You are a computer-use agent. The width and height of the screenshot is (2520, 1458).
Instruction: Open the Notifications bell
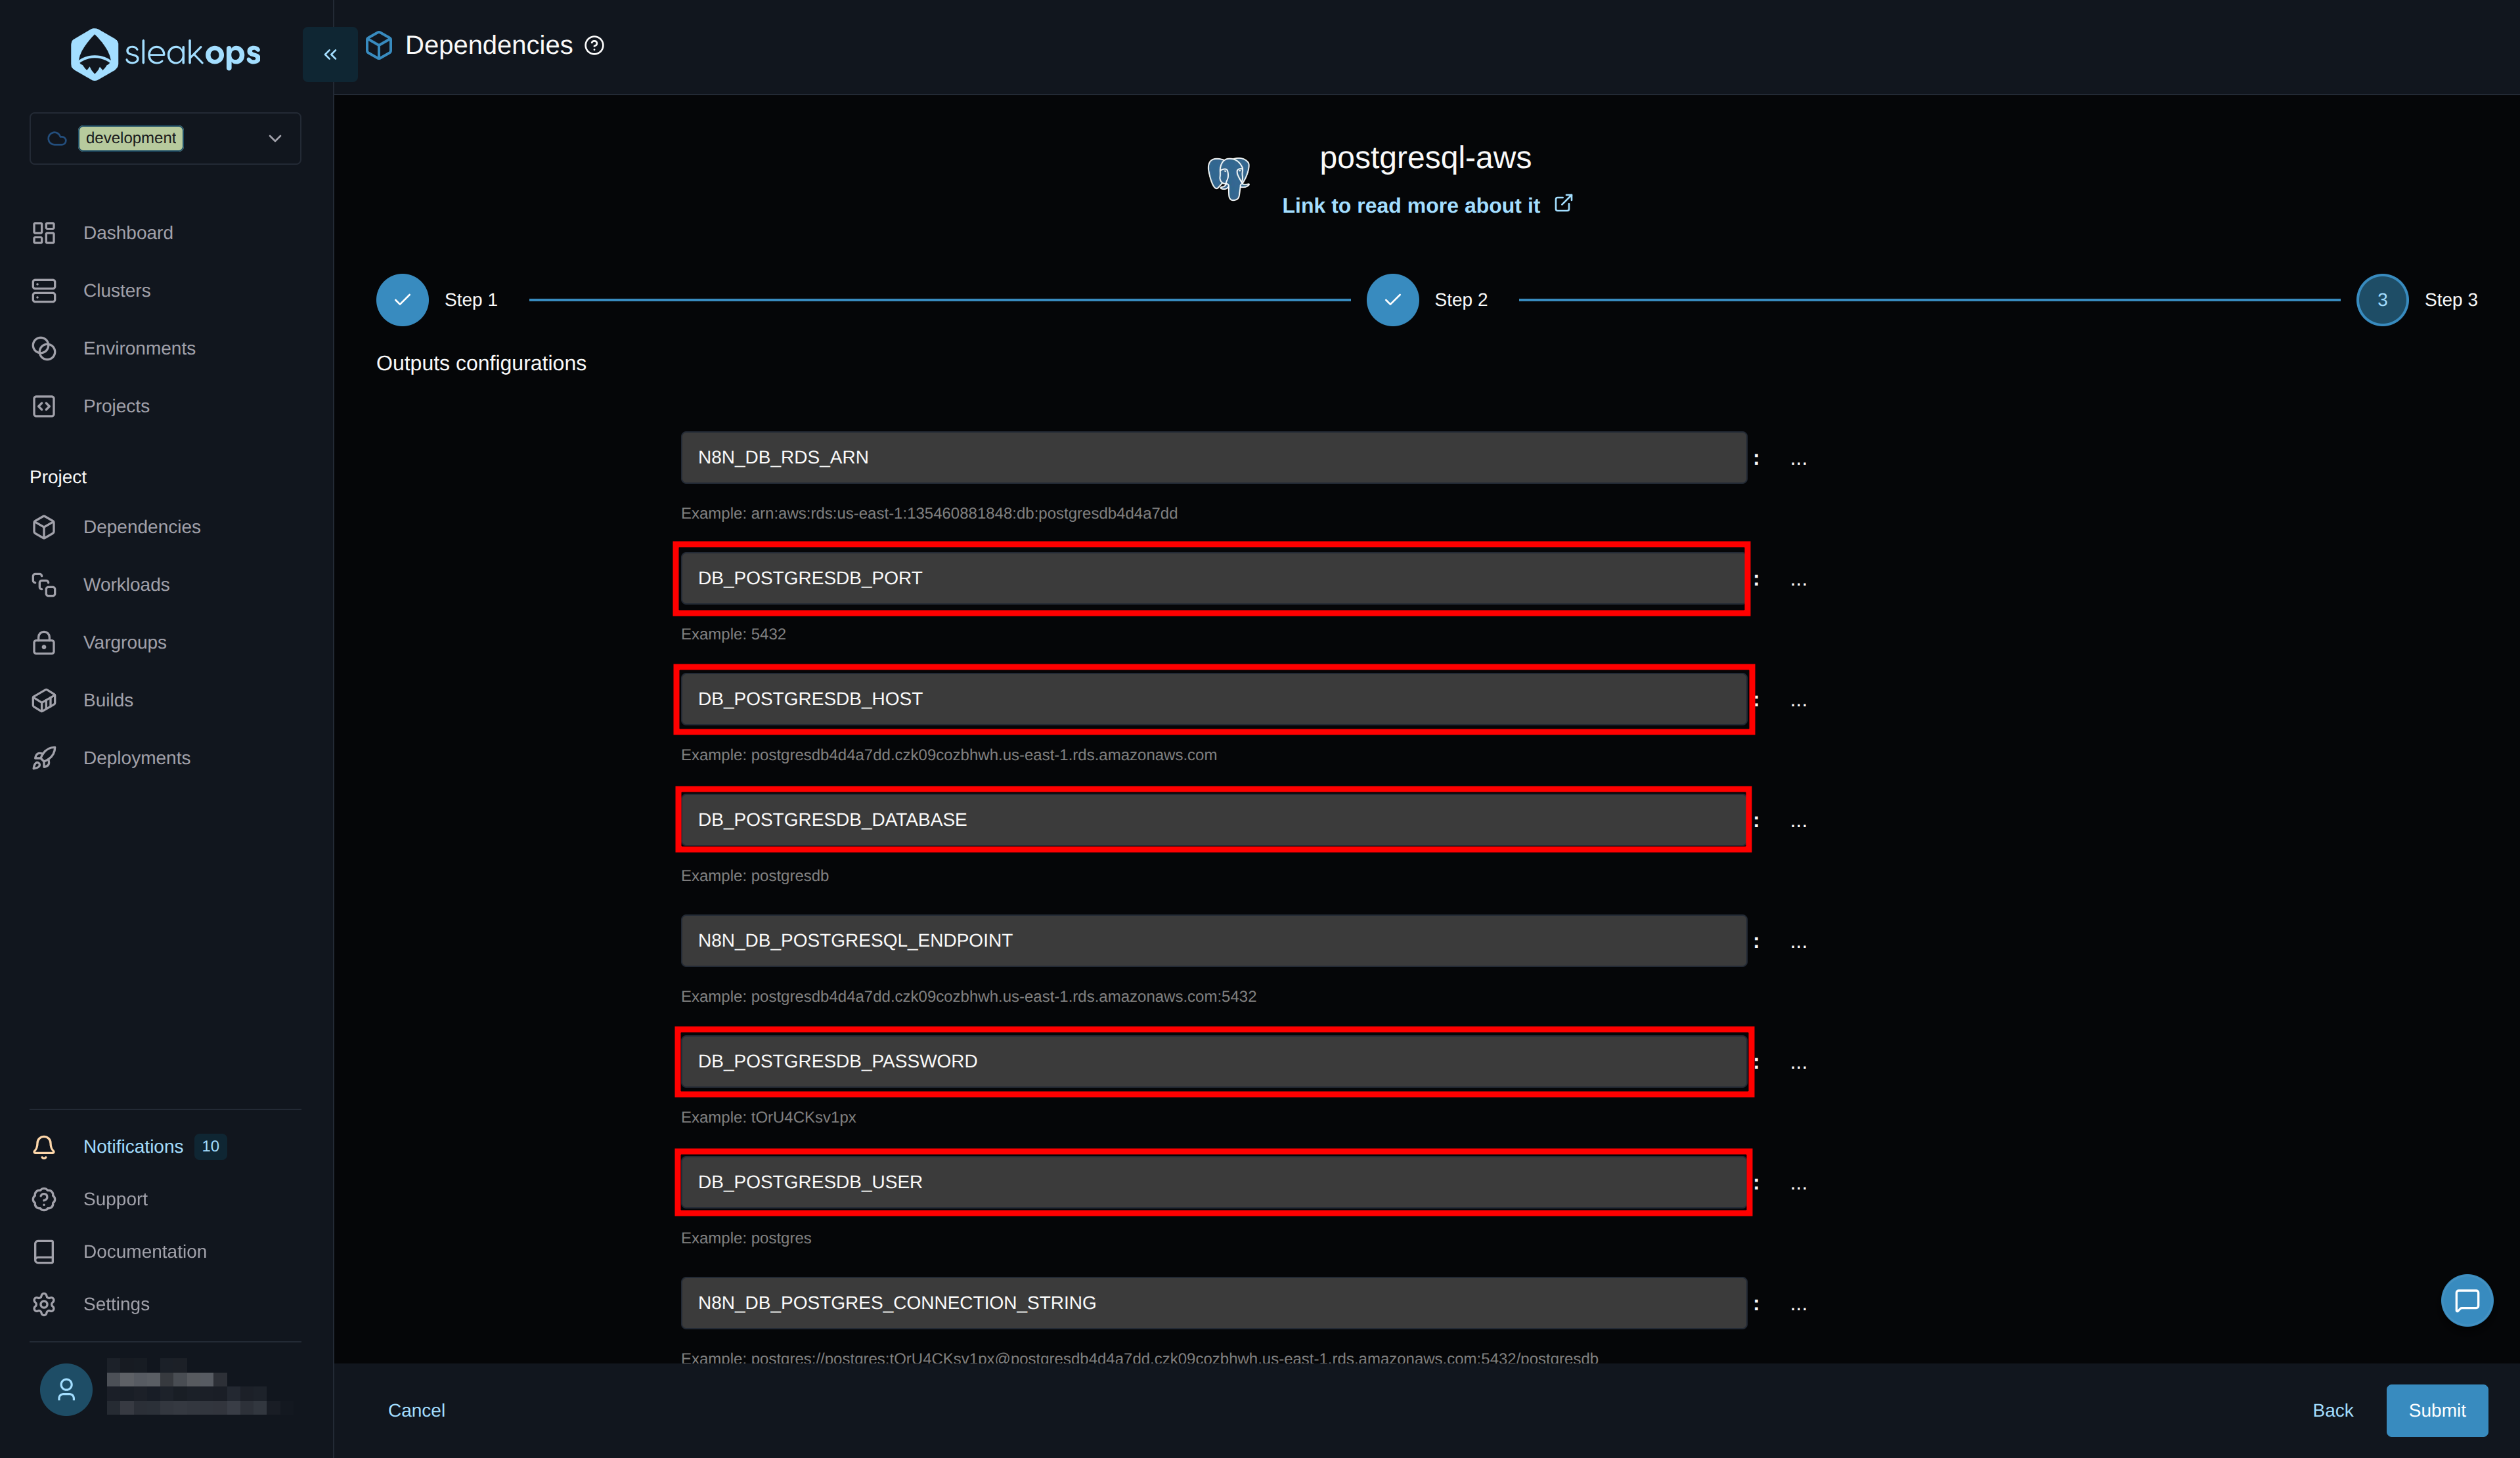point(45,1146)
